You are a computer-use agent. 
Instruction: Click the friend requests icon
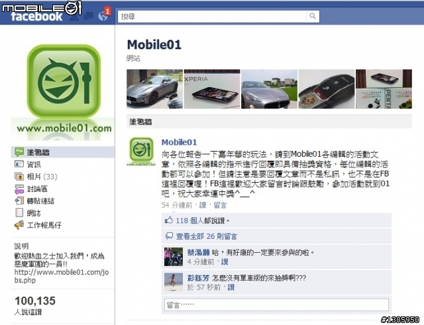tap(75, 17)
